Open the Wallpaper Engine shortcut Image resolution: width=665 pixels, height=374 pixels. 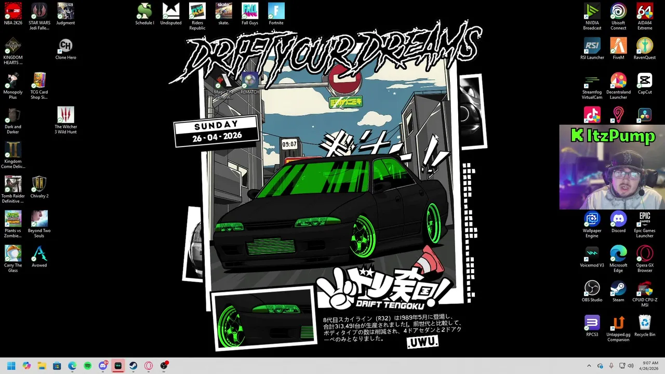(592, 224)
